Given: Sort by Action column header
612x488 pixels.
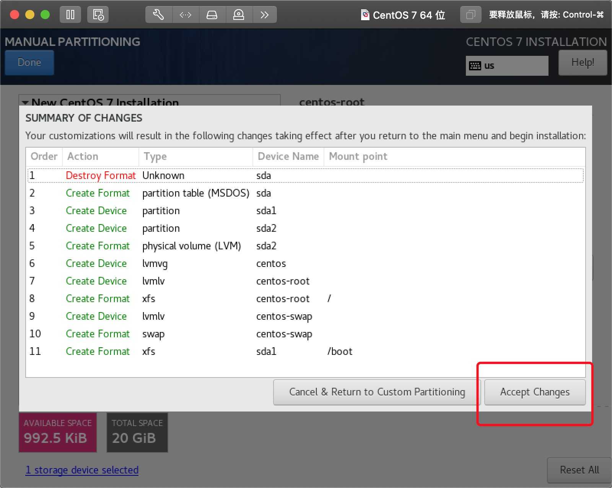Looking at the screenshot, I should coord(100,156).
